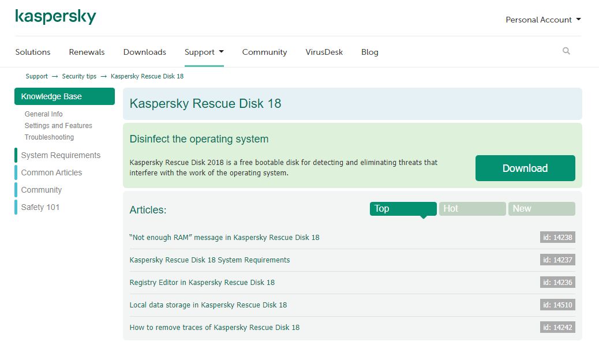The image size is (599, 349).
Task: Click the Security tips breadcrumb
Action: pos(79,76)
